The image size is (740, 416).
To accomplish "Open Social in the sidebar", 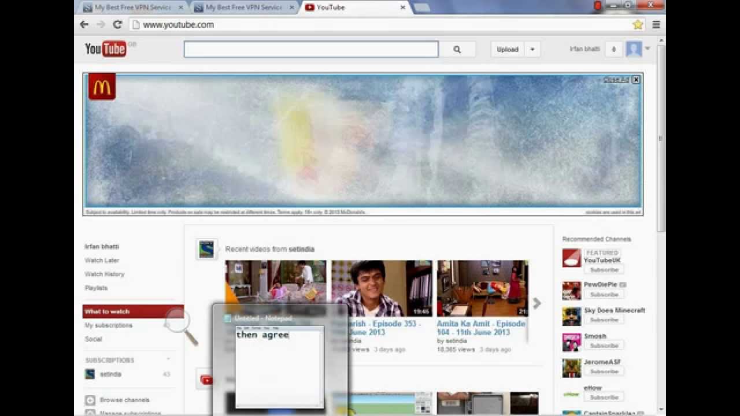I will coord(93,339).
